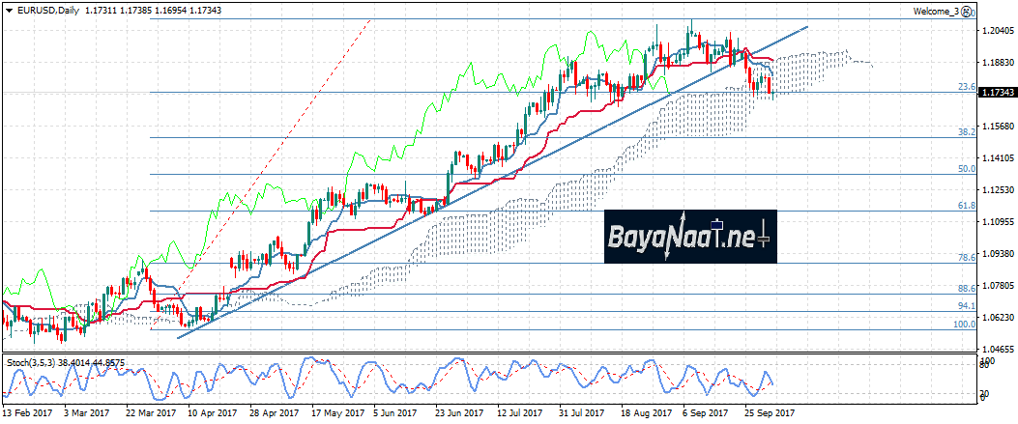Click the 61.8 Fibonacci retracement label
The image size is (1018, 424).
[965, 205]
